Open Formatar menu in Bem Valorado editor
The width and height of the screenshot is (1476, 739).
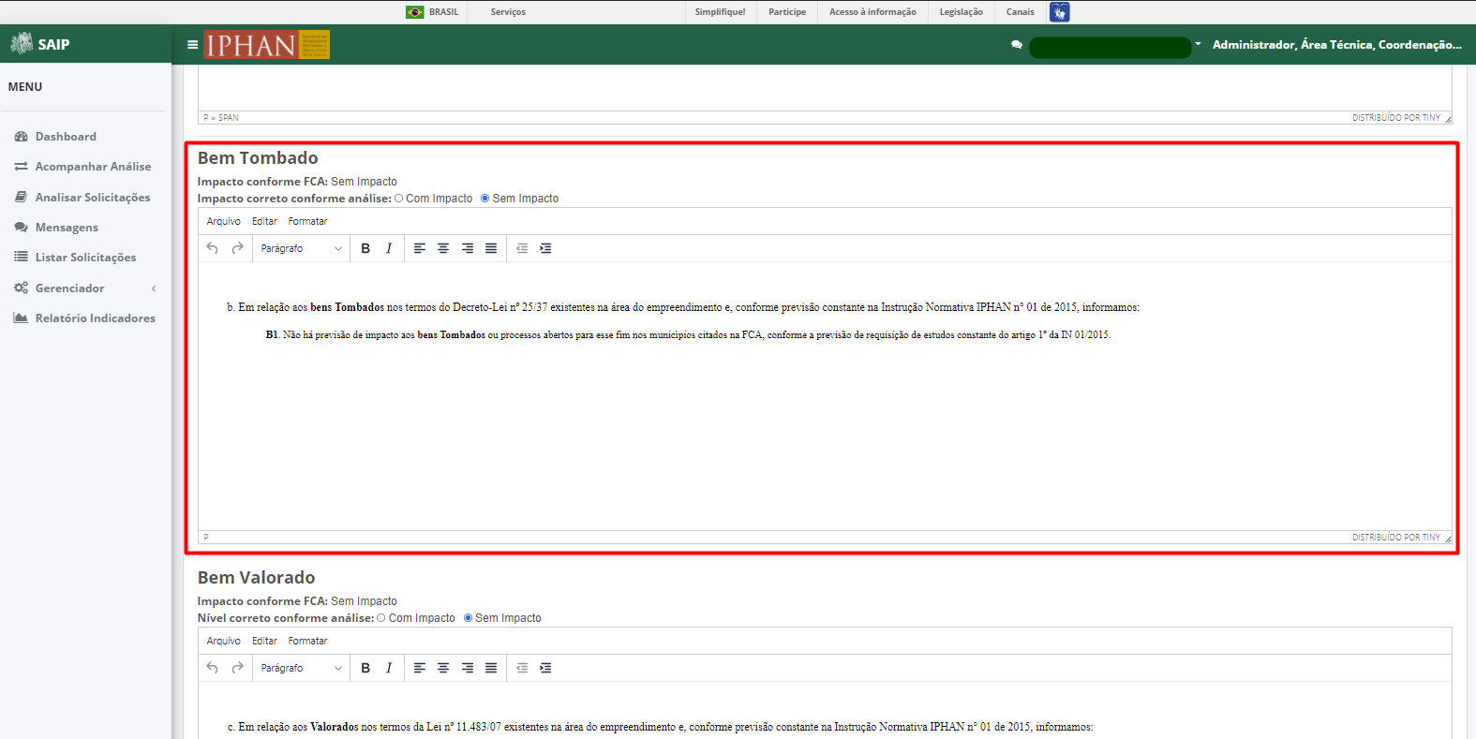(x=307, y=641)
